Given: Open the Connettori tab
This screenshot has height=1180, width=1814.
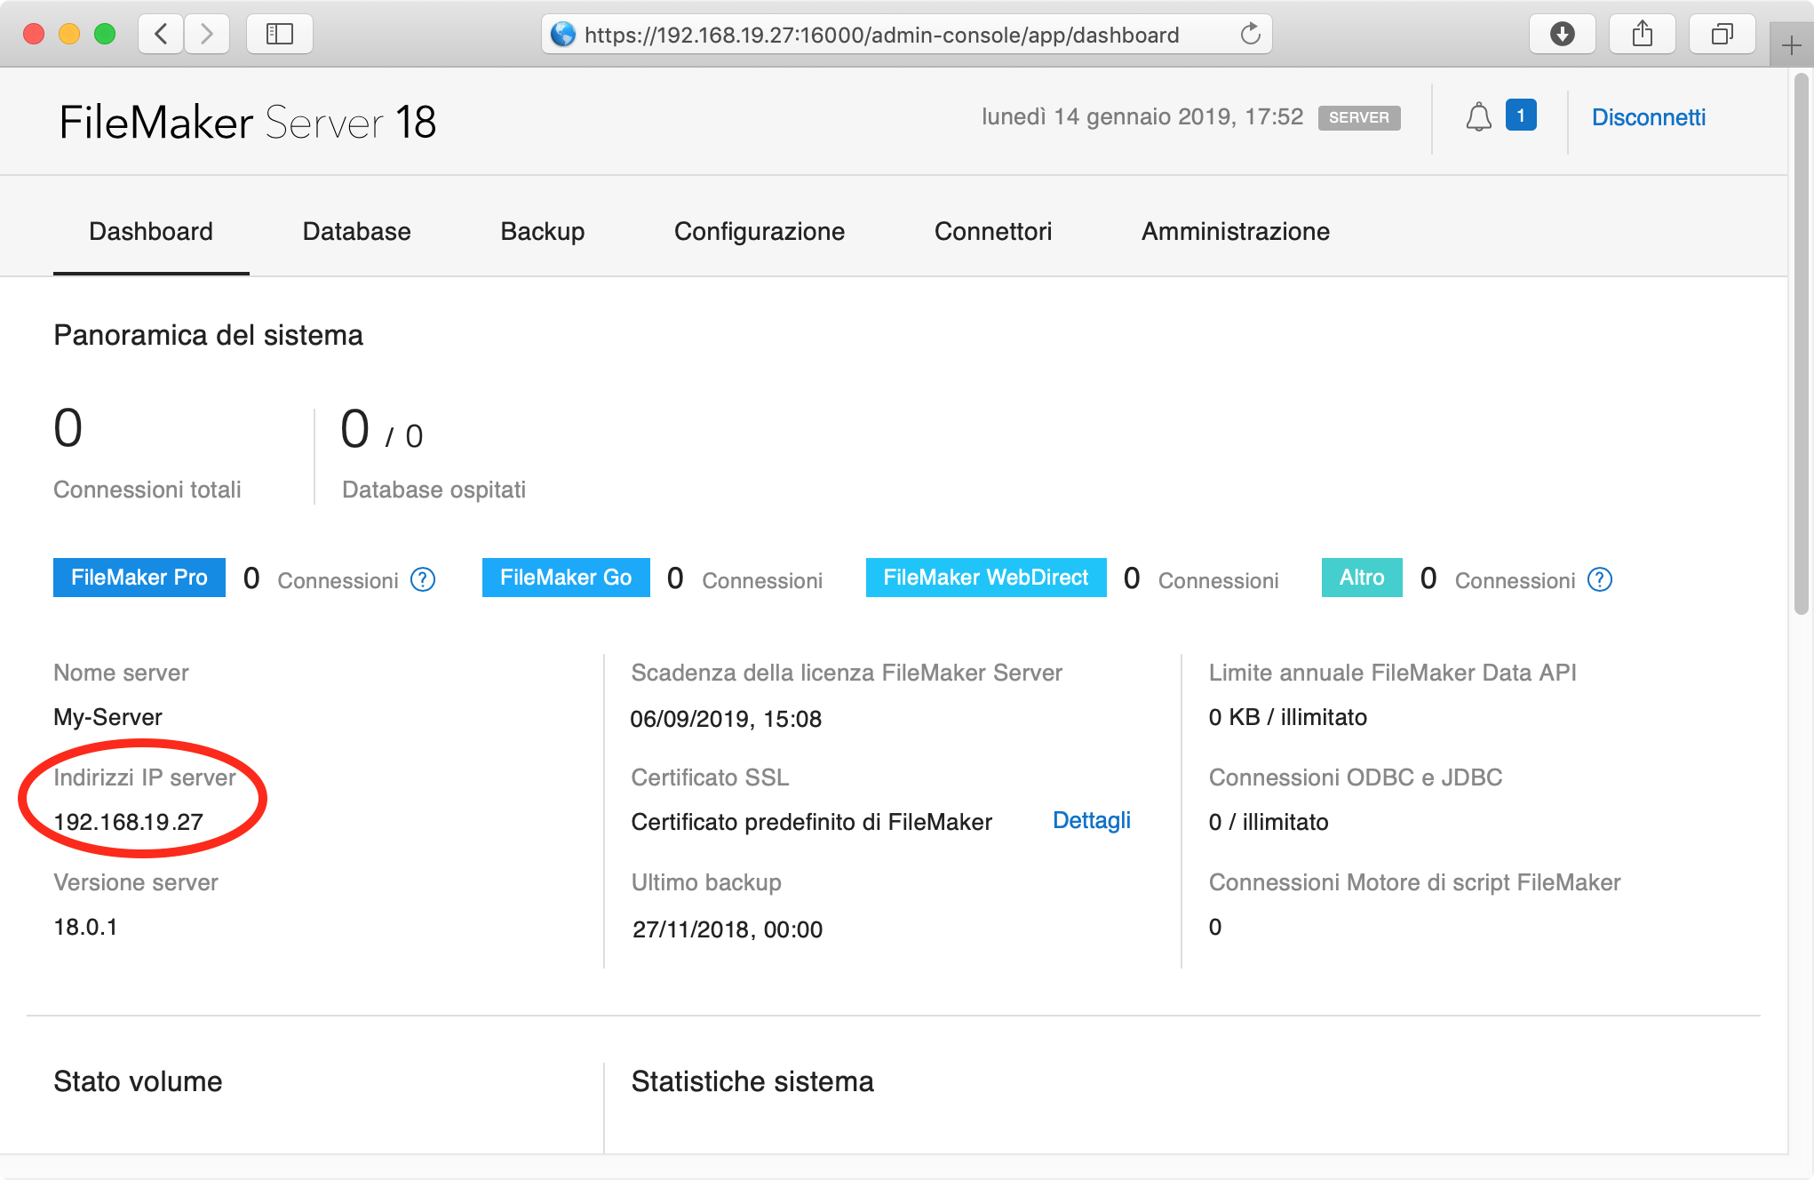Looking at the screenshot, I should [992, 232].
